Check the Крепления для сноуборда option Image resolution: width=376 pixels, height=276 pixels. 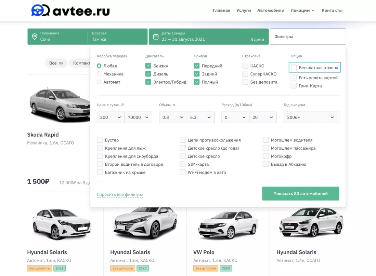[x=100, y=156]
